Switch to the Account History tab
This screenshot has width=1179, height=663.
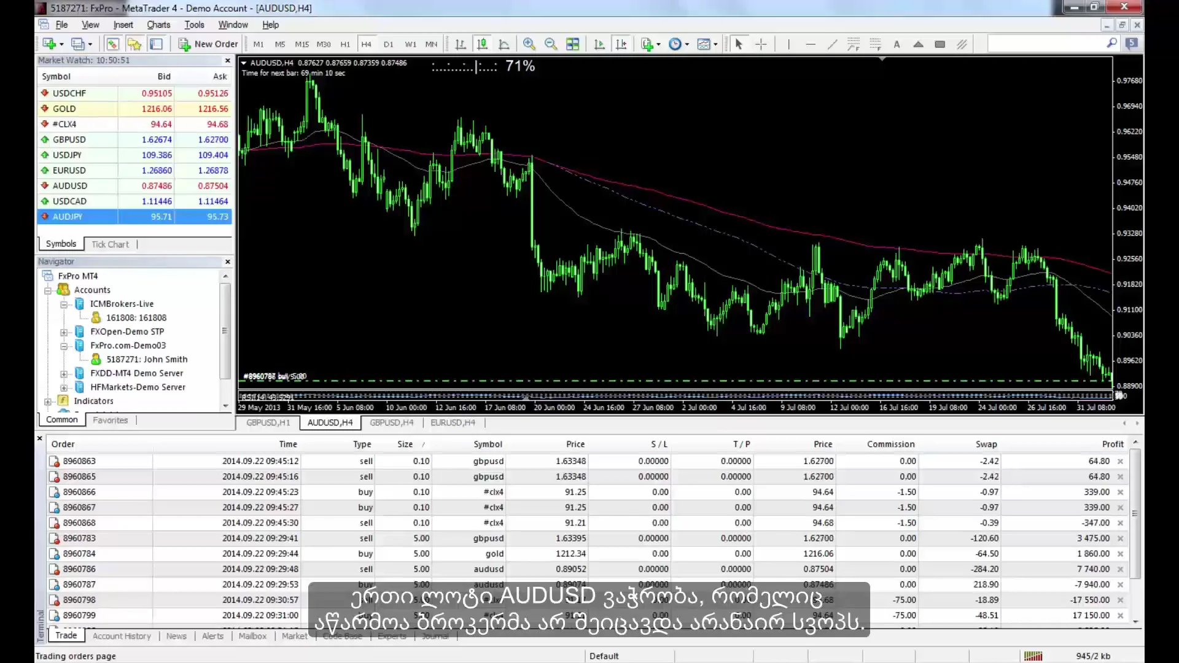(122, 635)
